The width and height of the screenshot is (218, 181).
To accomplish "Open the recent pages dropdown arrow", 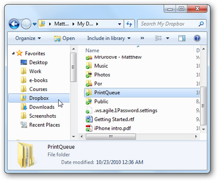I will pyautogui.click(x=34, y=24).
